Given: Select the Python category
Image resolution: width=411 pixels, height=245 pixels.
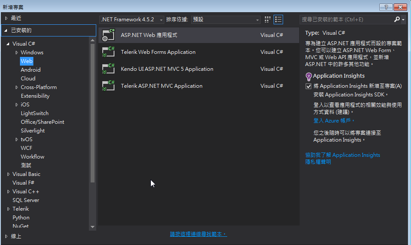Looking at the screenshot, I should coord(21,218).
